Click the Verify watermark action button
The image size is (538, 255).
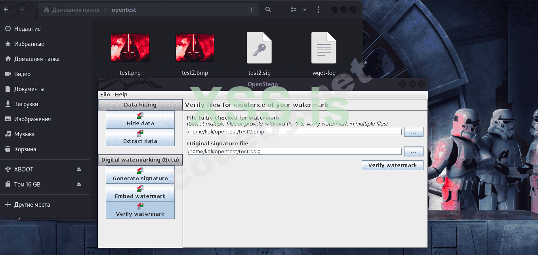pyautogui.click(x=393, y=165)
